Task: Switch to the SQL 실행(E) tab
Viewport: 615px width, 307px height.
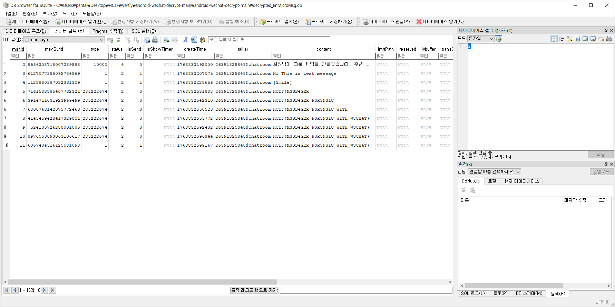Action: click(144, 31)
